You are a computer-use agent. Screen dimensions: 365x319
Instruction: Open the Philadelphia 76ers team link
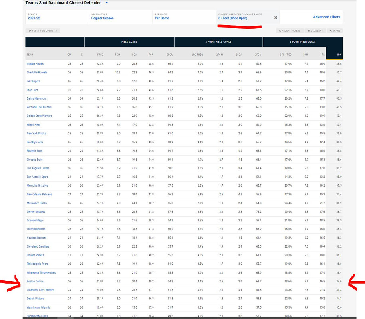point(37,264)
